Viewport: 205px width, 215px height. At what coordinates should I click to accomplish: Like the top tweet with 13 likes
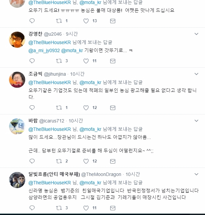pos(86,21)
